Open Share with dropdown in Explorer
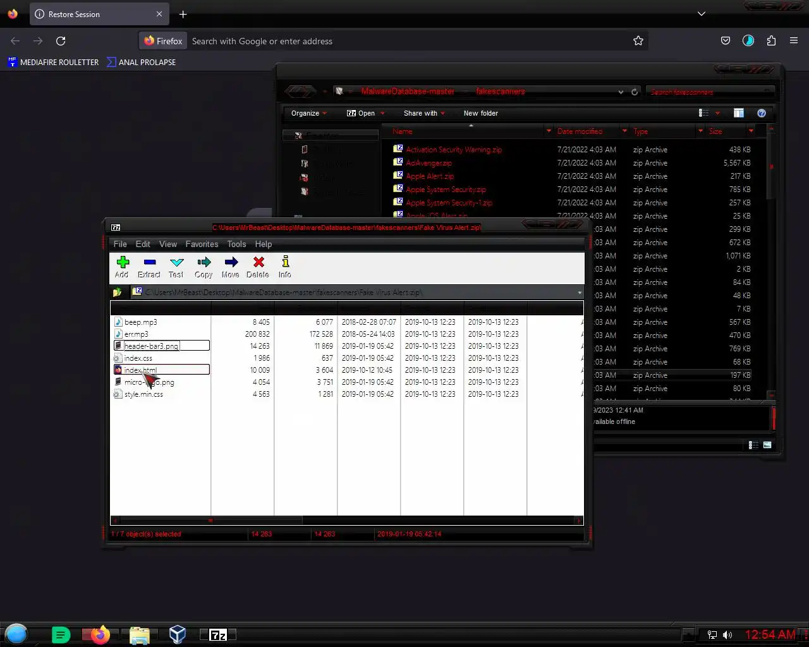The width and height of the screenshot is (809, 647). 425,113
